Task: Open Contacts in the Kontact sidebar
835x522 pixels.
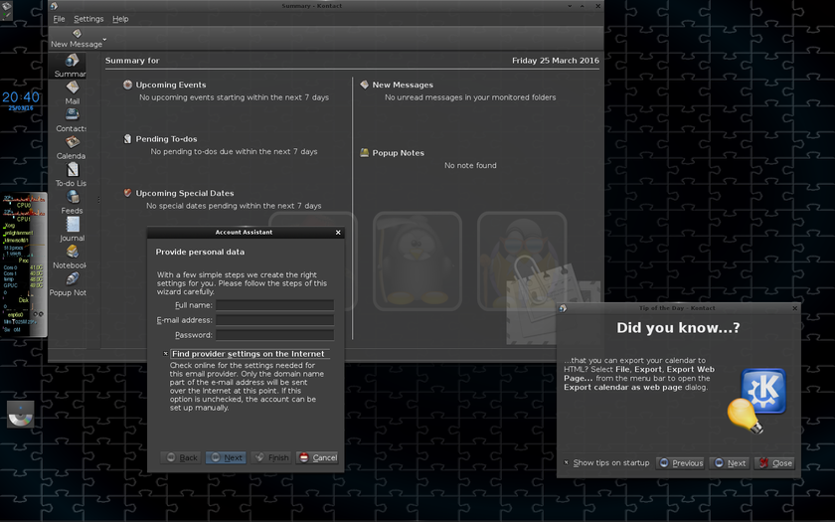Action: pos(71,120)
